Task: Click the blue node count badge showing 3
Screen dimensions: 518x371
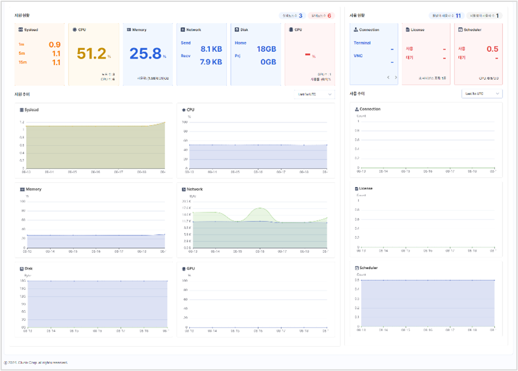Action: [x=291, y=15]
